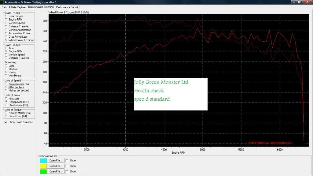The image size is (313, 176).
Task: Select the Data Analysis Graphing tab
Action: (41, 7)
